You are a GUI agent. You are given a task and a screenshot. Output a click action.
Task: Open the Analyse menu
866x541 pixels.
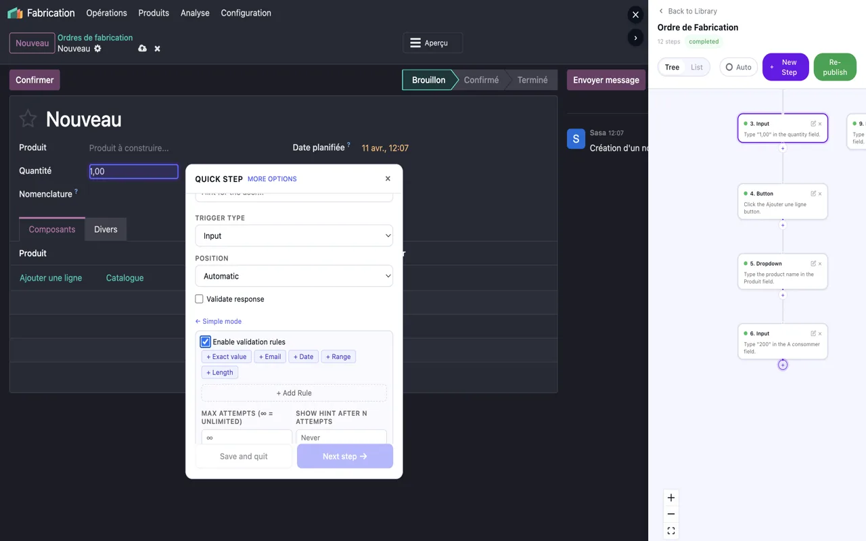coord(195,13)
